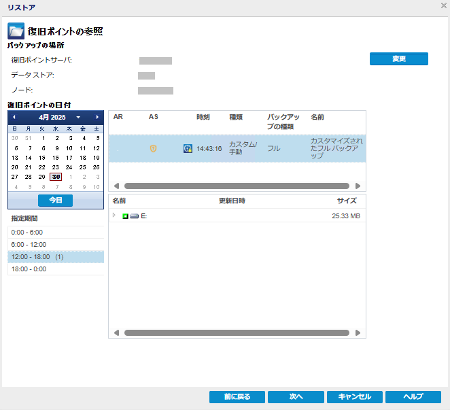Image resolution: width=450 pixels, height=410 pixels.
Task: Click the 今日 button
Action: coord(55,200)
